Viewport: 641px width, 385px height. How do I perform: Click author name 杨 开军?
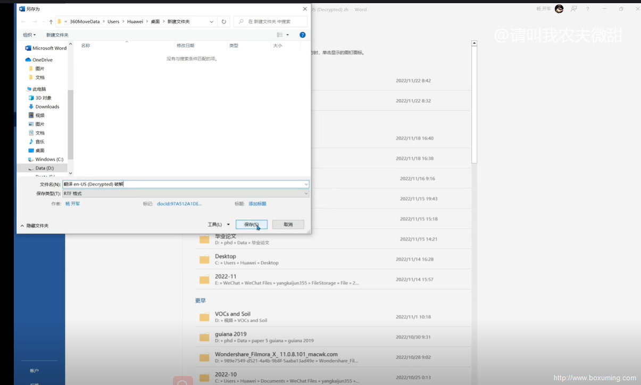coord(73,204)
